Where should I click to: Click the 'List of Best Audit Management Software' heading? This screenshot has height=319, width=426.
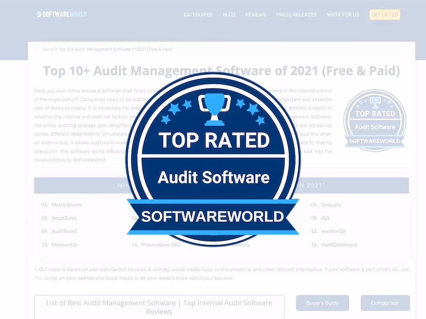click(x=159, y=307)
